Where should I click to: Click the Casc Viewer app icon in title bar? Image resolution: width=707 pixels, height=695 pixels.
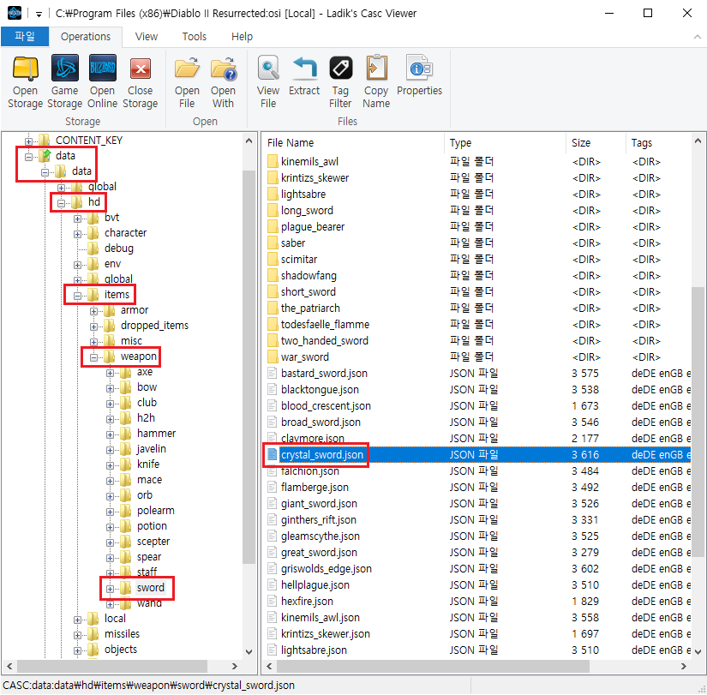point(15,13)
